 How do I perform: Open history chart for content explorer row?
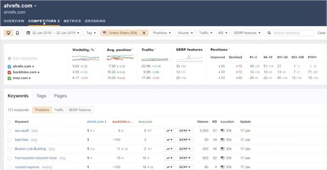[x=169, y=167]
